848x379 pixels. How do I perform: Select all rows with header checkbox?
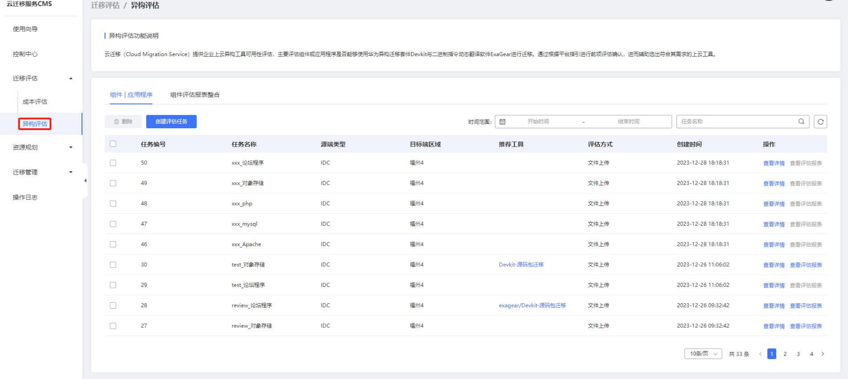113,144
